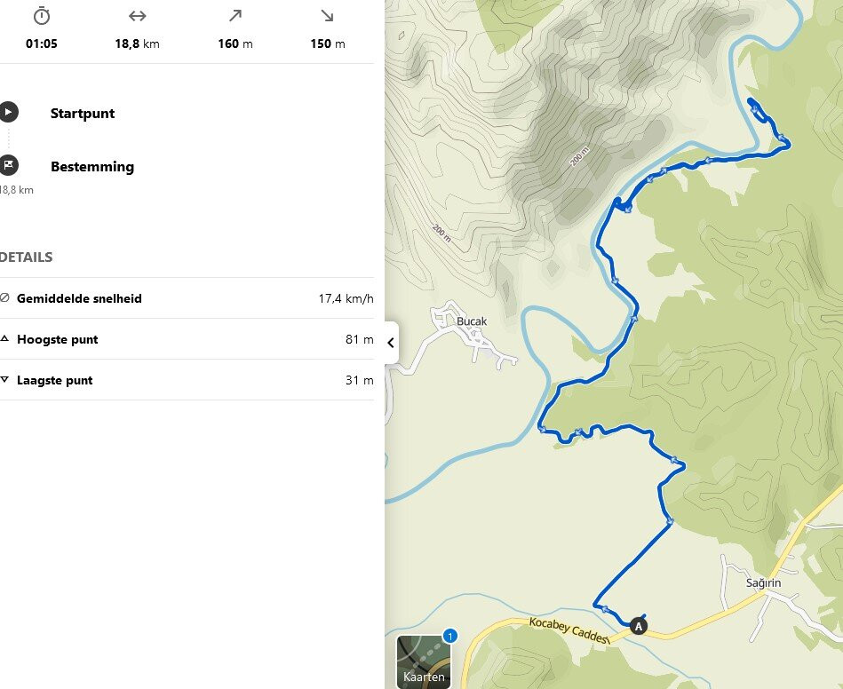Click the Bucak village label on map
This screenshot has width=843, height=689.
point(472,321)
